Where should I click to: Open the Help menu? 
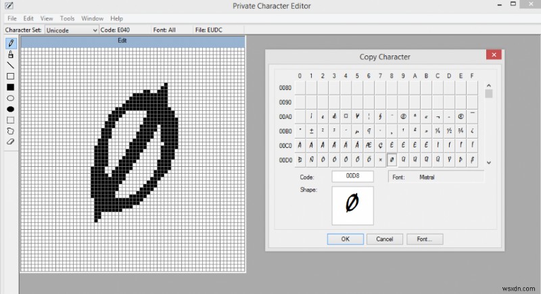116,19
